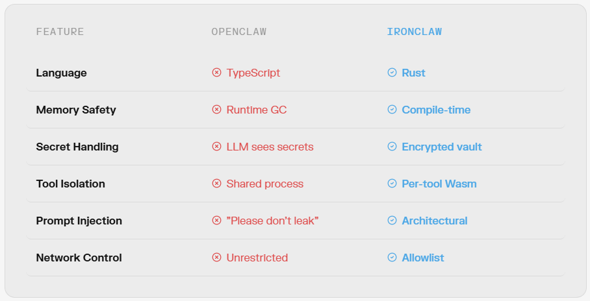Click the Encrypted vault text
The width and height of the screenshot is (590, 301).
[442, 147]
